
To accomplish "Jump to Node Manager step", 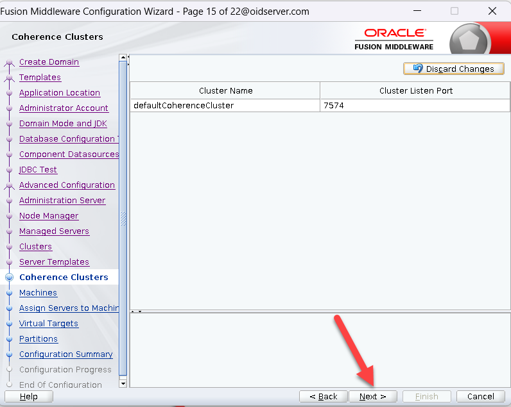I will (x=49, y=216).
